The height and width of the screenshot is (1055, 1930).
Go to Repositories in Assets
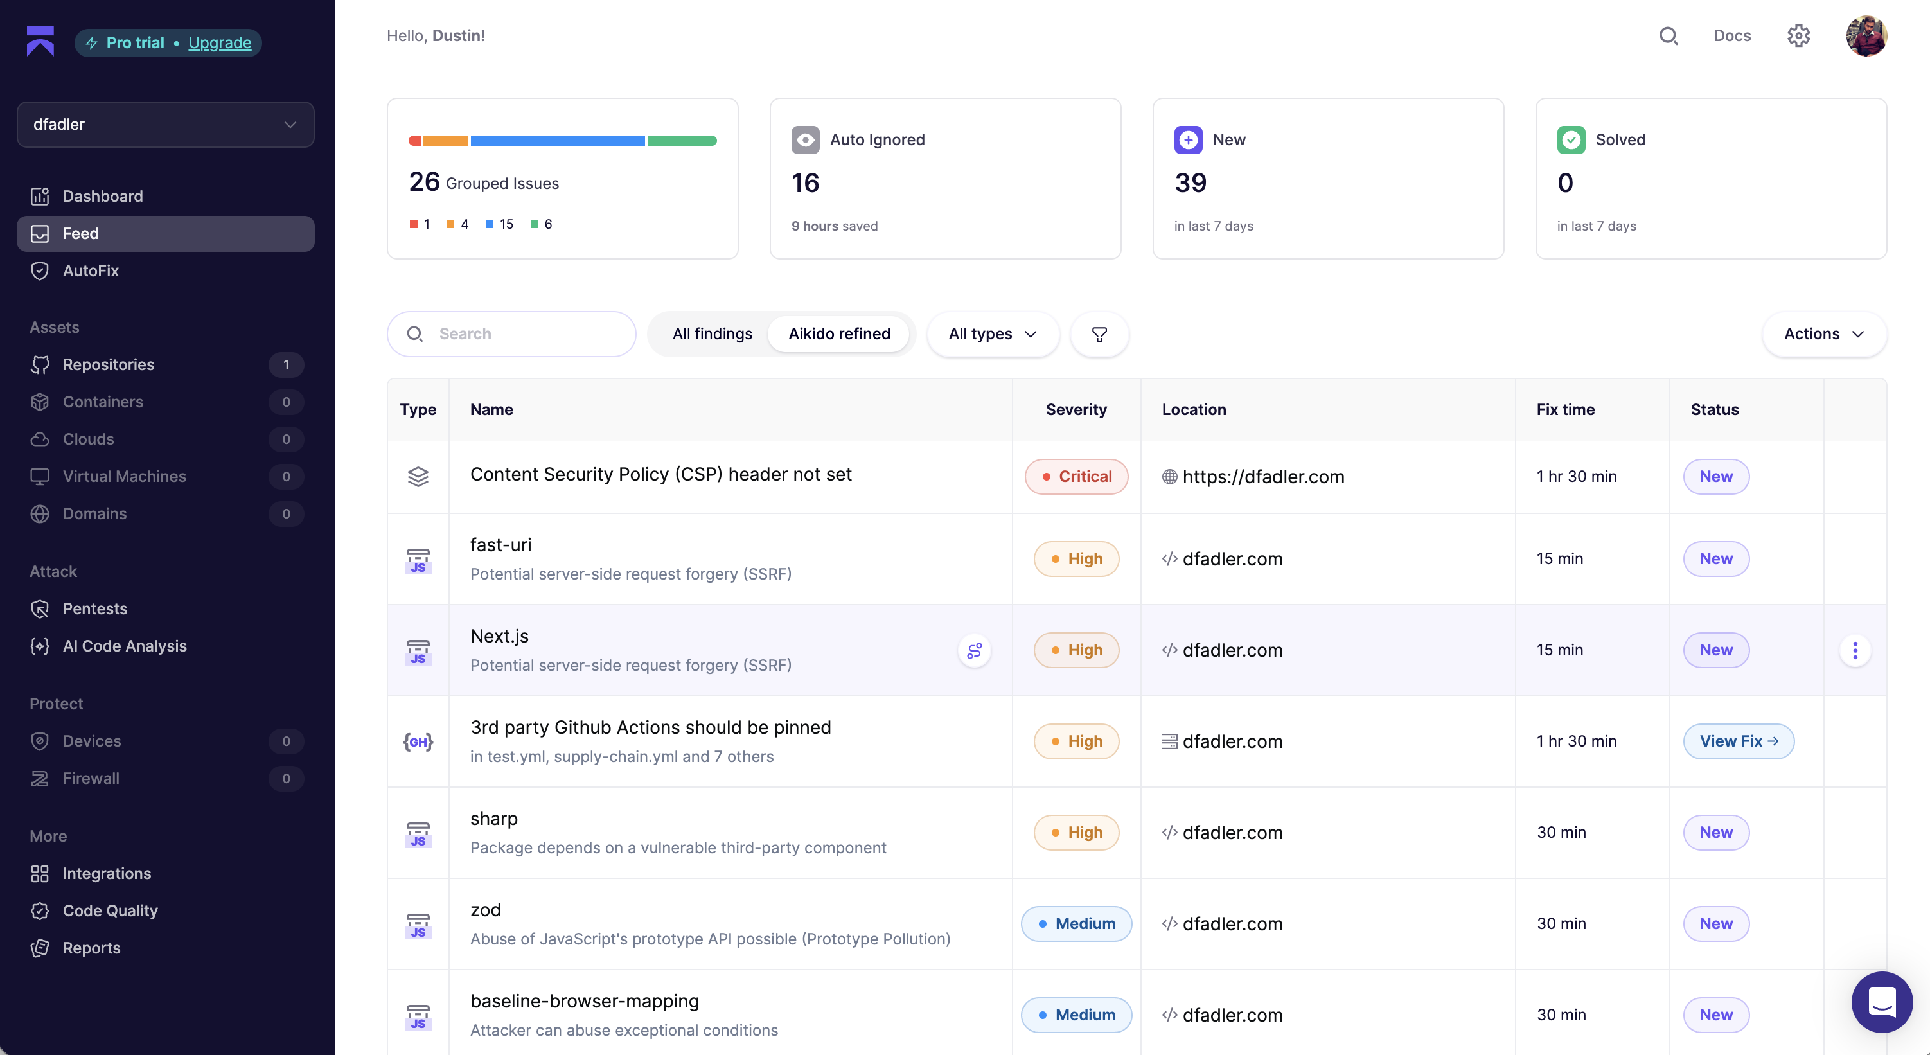[x=165, y=365]
